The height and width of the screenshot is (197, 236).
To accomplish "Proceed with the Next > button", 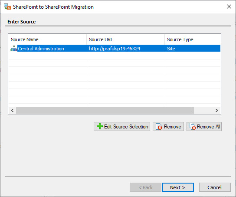I will click(x=178, y=187).
